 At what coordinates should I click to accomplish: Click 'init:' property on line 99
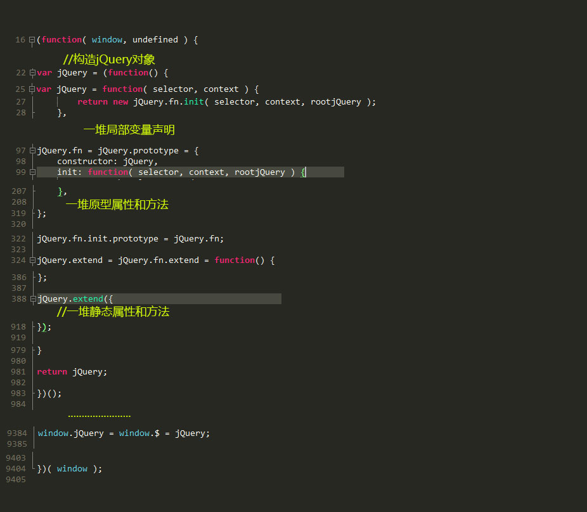(x=69, y=172)
